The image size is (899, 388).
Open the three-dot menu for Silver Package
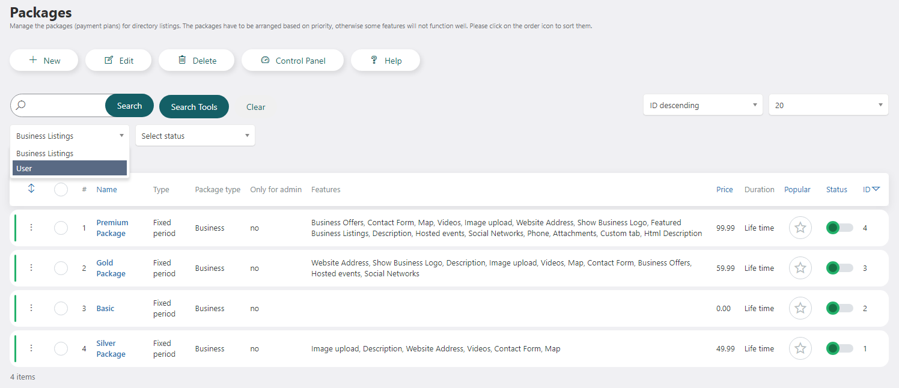[x=31, y=348]
